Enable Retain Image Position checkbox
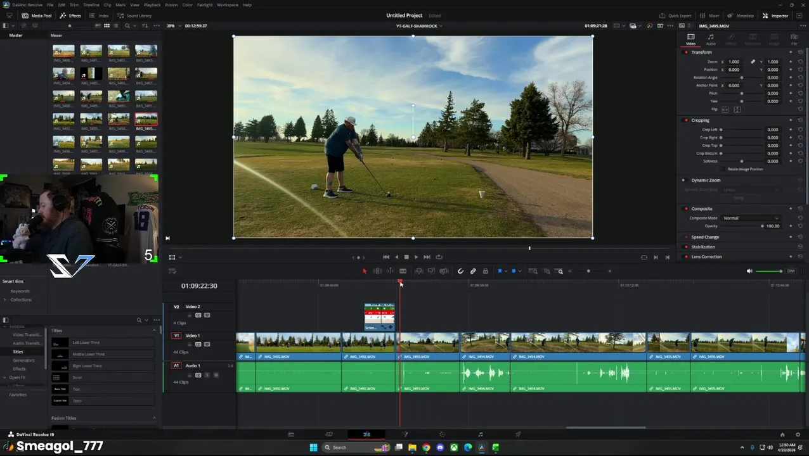Image resolution: width=809 pixels, height=456 pixels. 725,169
